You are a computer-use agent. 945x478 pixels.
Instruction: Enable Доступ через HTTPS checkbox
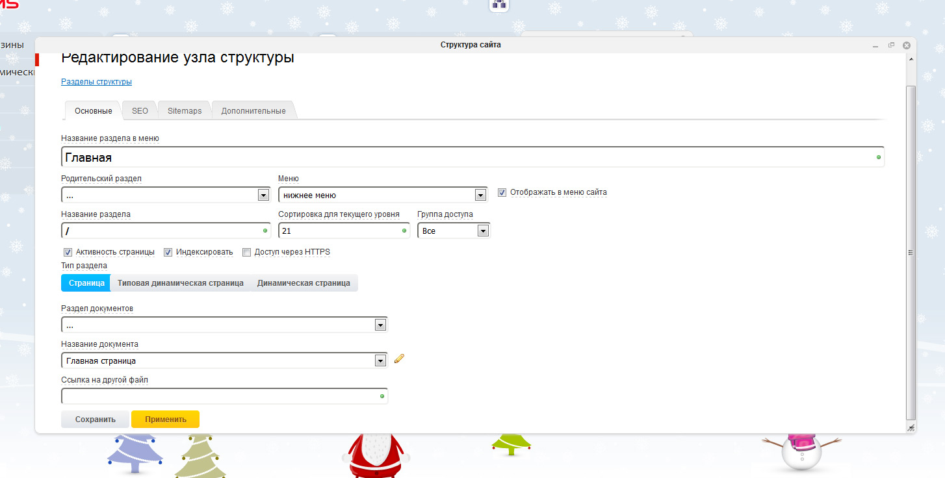click(246, 252)
